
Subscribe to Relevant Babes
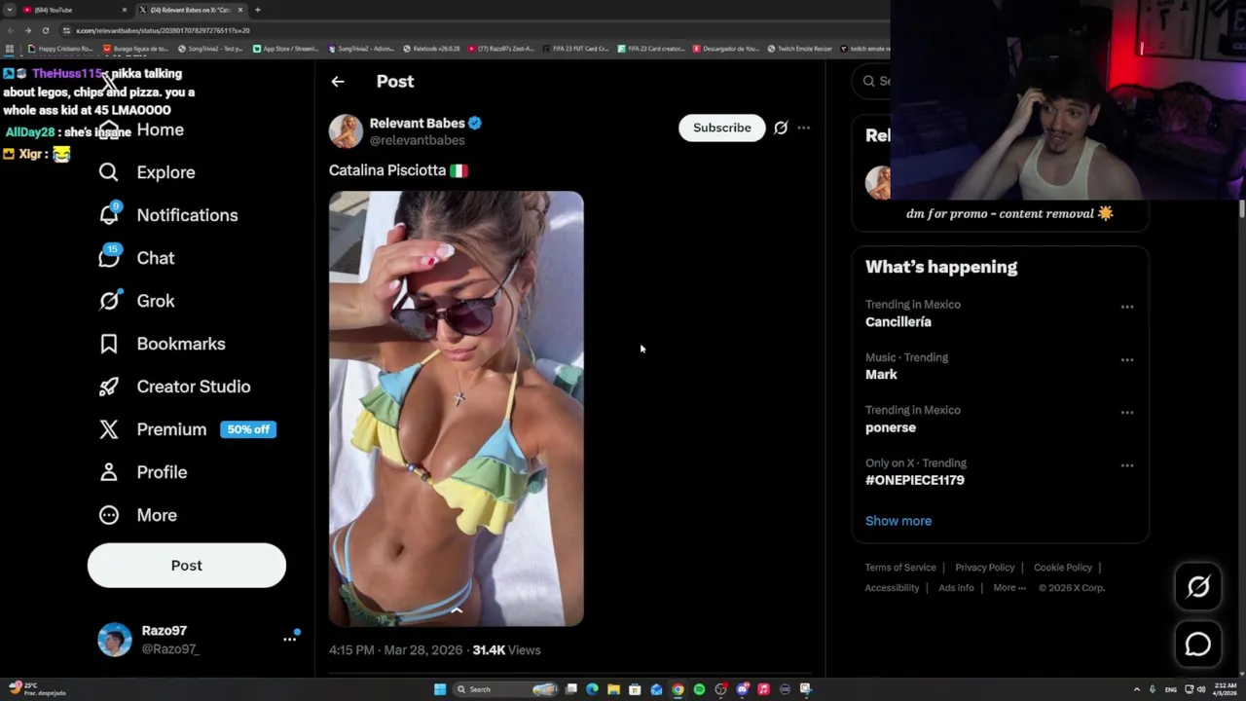pos(722,128)
